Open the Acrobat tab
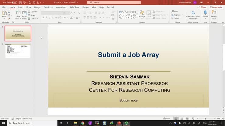225x126 pixels. pos(110,7)
